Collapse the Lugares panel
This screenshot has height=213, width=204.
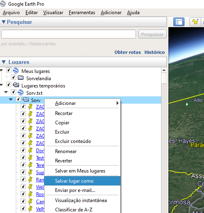(4, 62)
